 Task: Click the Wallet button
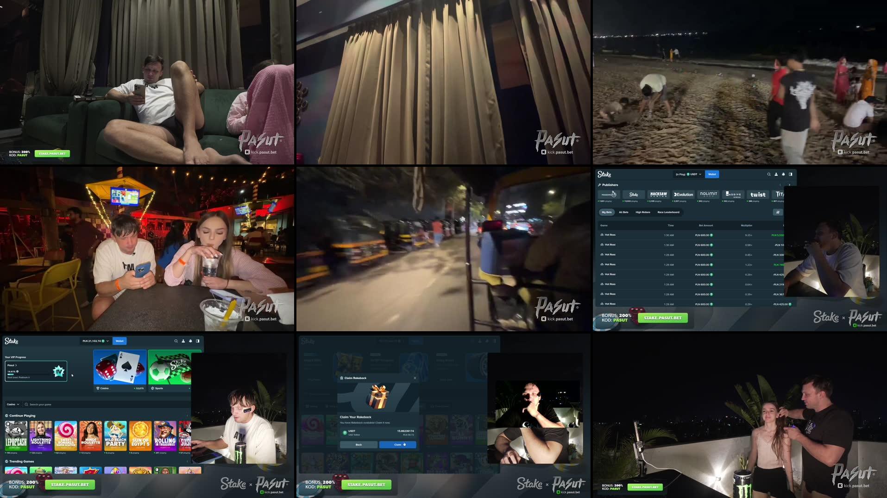coord(712,174)
